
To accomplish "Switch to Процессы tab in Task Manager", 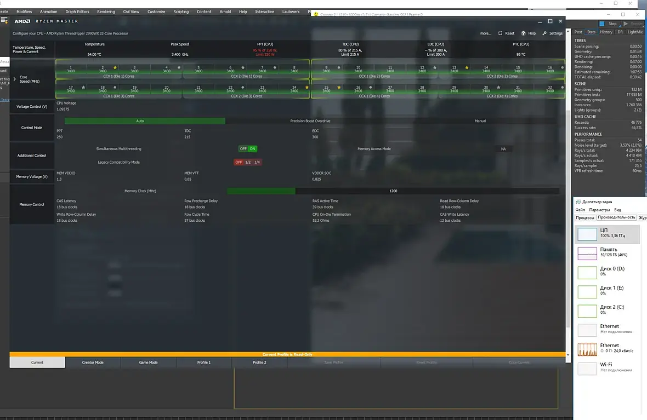I will point(584,217).
